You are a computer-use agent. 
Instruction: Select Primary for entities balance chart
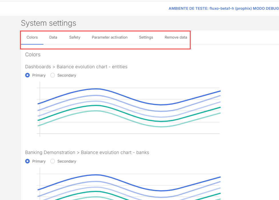[x=28, y=75]
